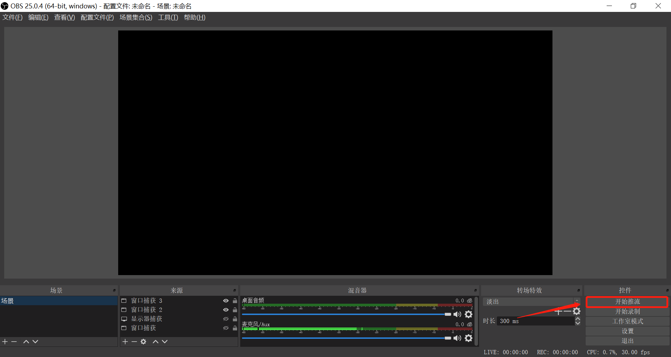Image resolution: width=671 pixels, height=357 pixels.
Task: Remove selected scene with minus icon
Action: click(x=14, y=342)
